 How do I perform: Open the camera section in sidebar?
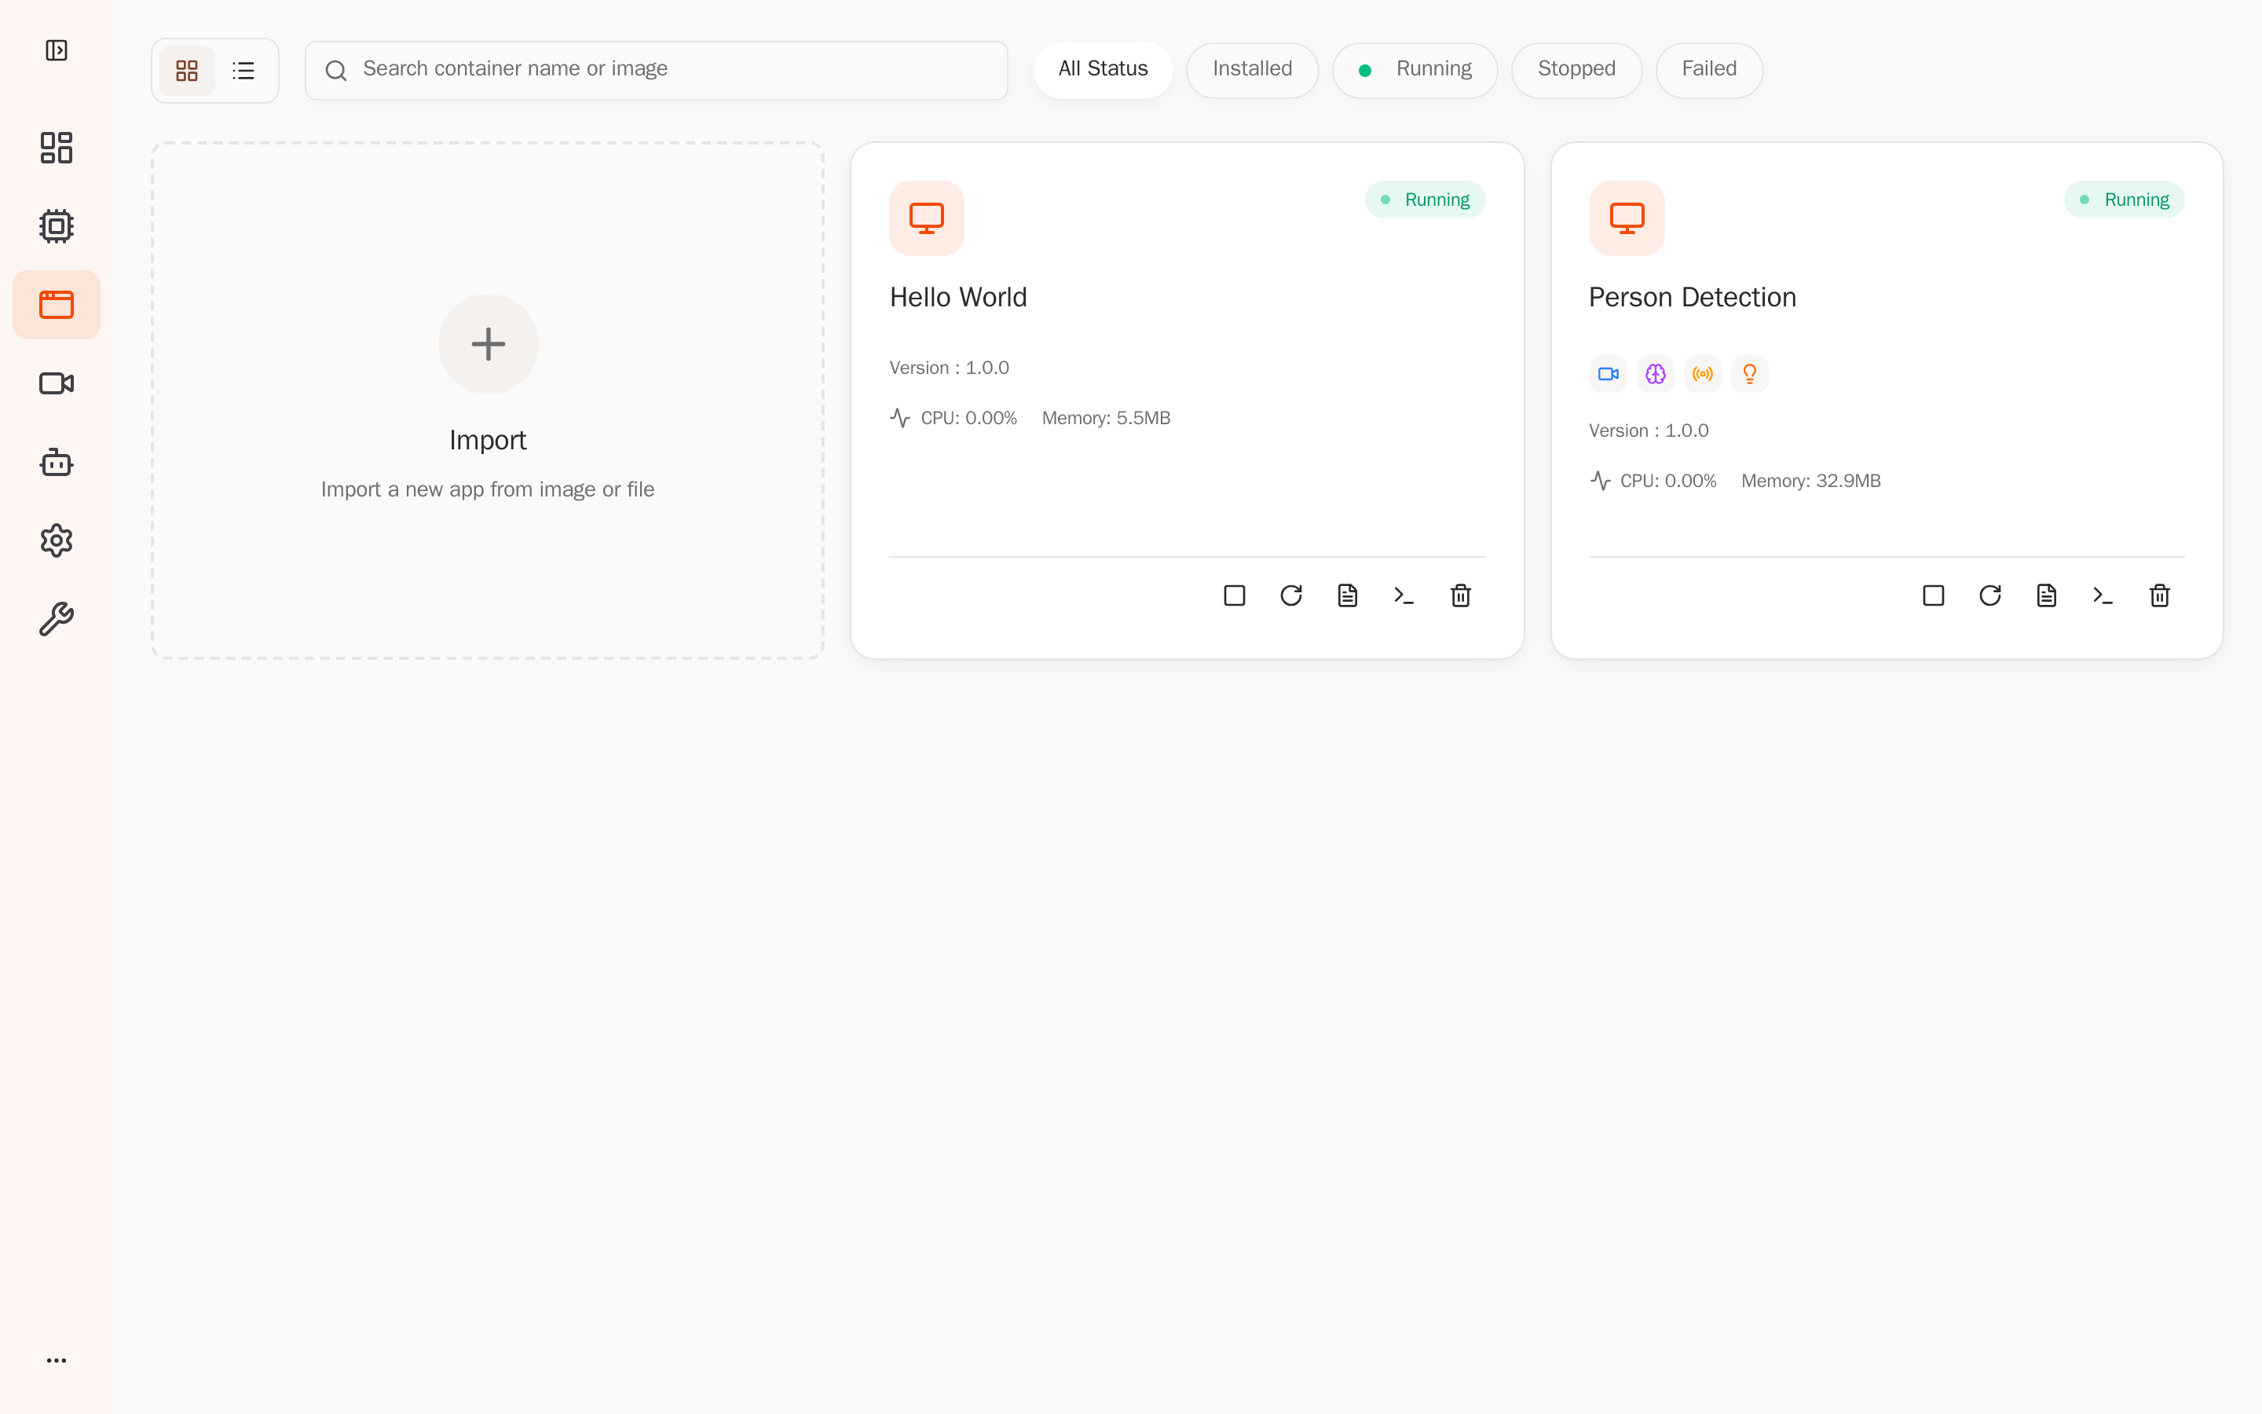click(x=56, y=383)
